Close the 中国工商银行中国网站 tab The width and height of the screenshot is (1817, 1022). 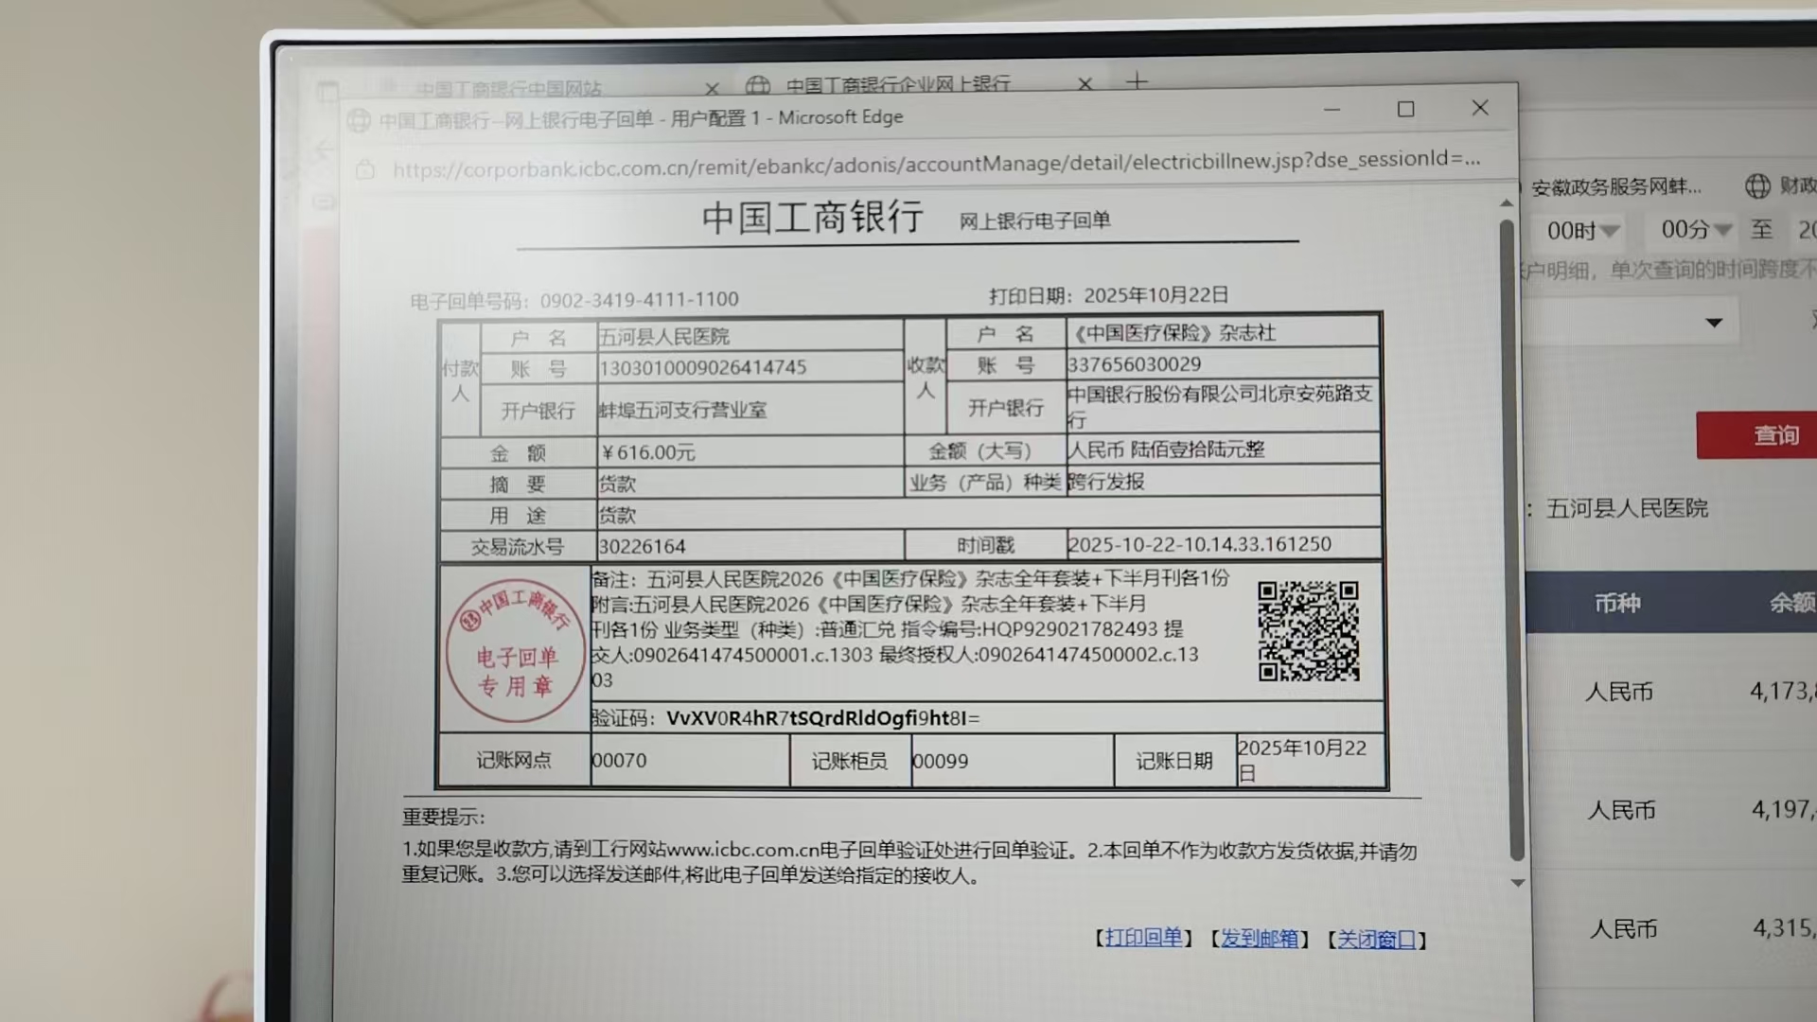(712, 89)
